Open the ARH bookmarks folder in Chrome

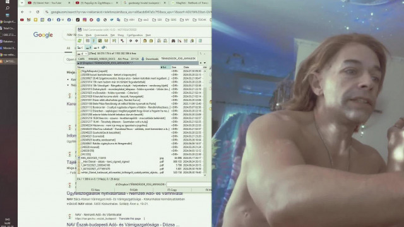tap(129, 20)
